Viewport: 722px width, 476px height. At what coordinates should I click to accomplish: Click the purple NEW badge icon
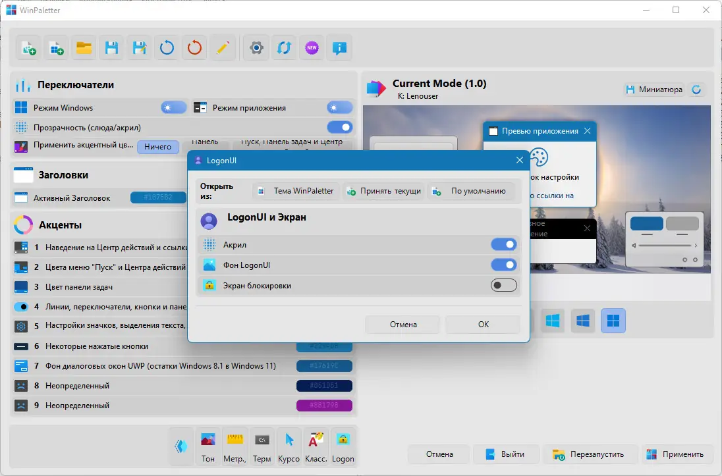point(312,48)
